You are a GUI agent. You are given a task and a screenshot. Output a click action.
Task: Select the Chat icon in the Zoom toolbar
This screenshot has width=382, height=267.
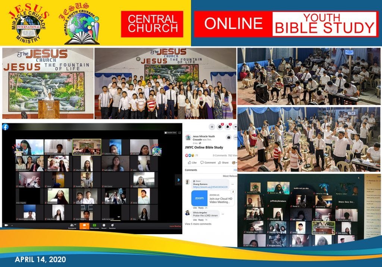(x=84, y=225)
